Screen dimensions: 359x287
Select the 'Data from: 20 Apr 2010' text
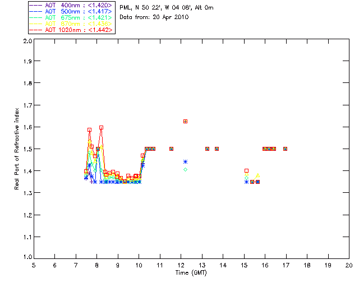coord(154,17)
